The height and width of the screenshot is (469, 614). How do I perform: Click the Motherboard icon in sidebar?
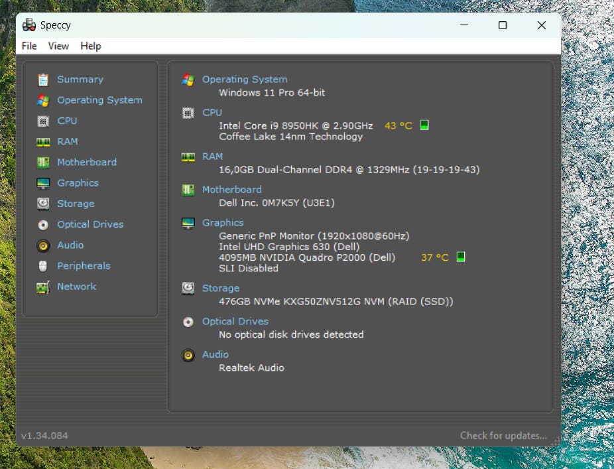coord(43,163)
